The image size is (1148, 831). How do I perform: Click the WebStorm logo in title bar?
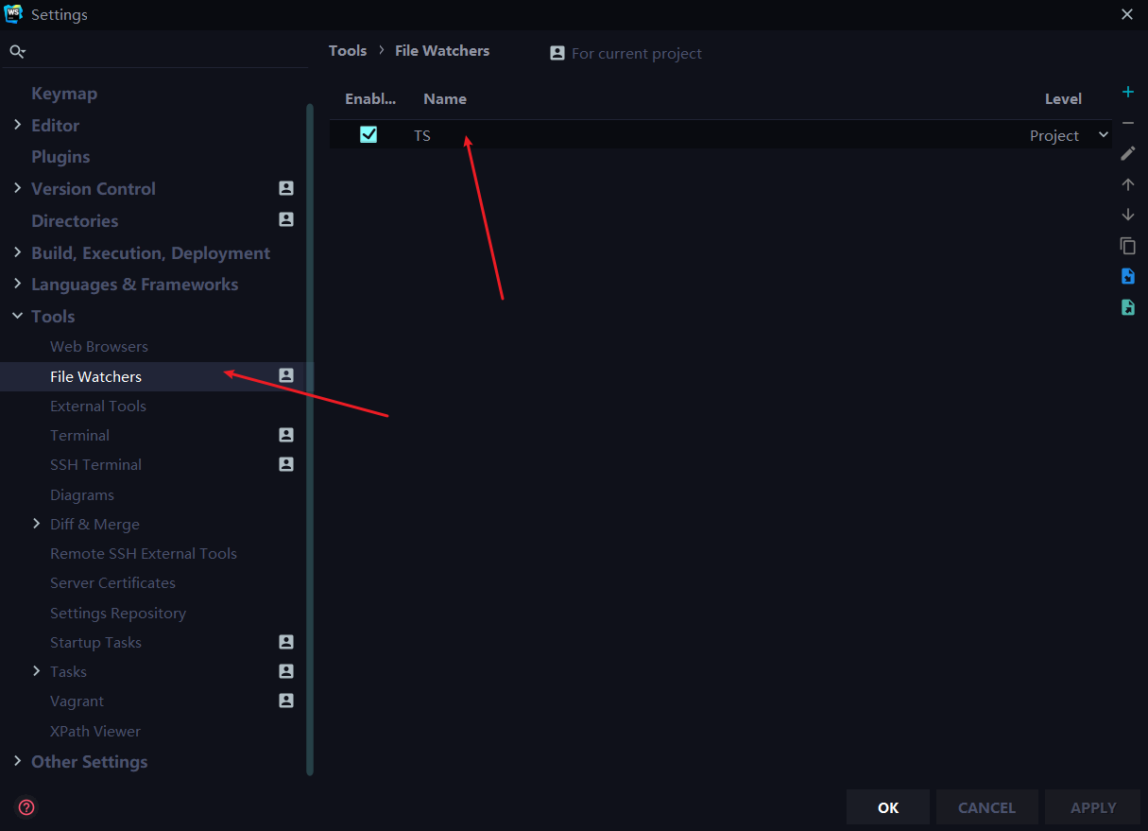(x=14, y=14)
